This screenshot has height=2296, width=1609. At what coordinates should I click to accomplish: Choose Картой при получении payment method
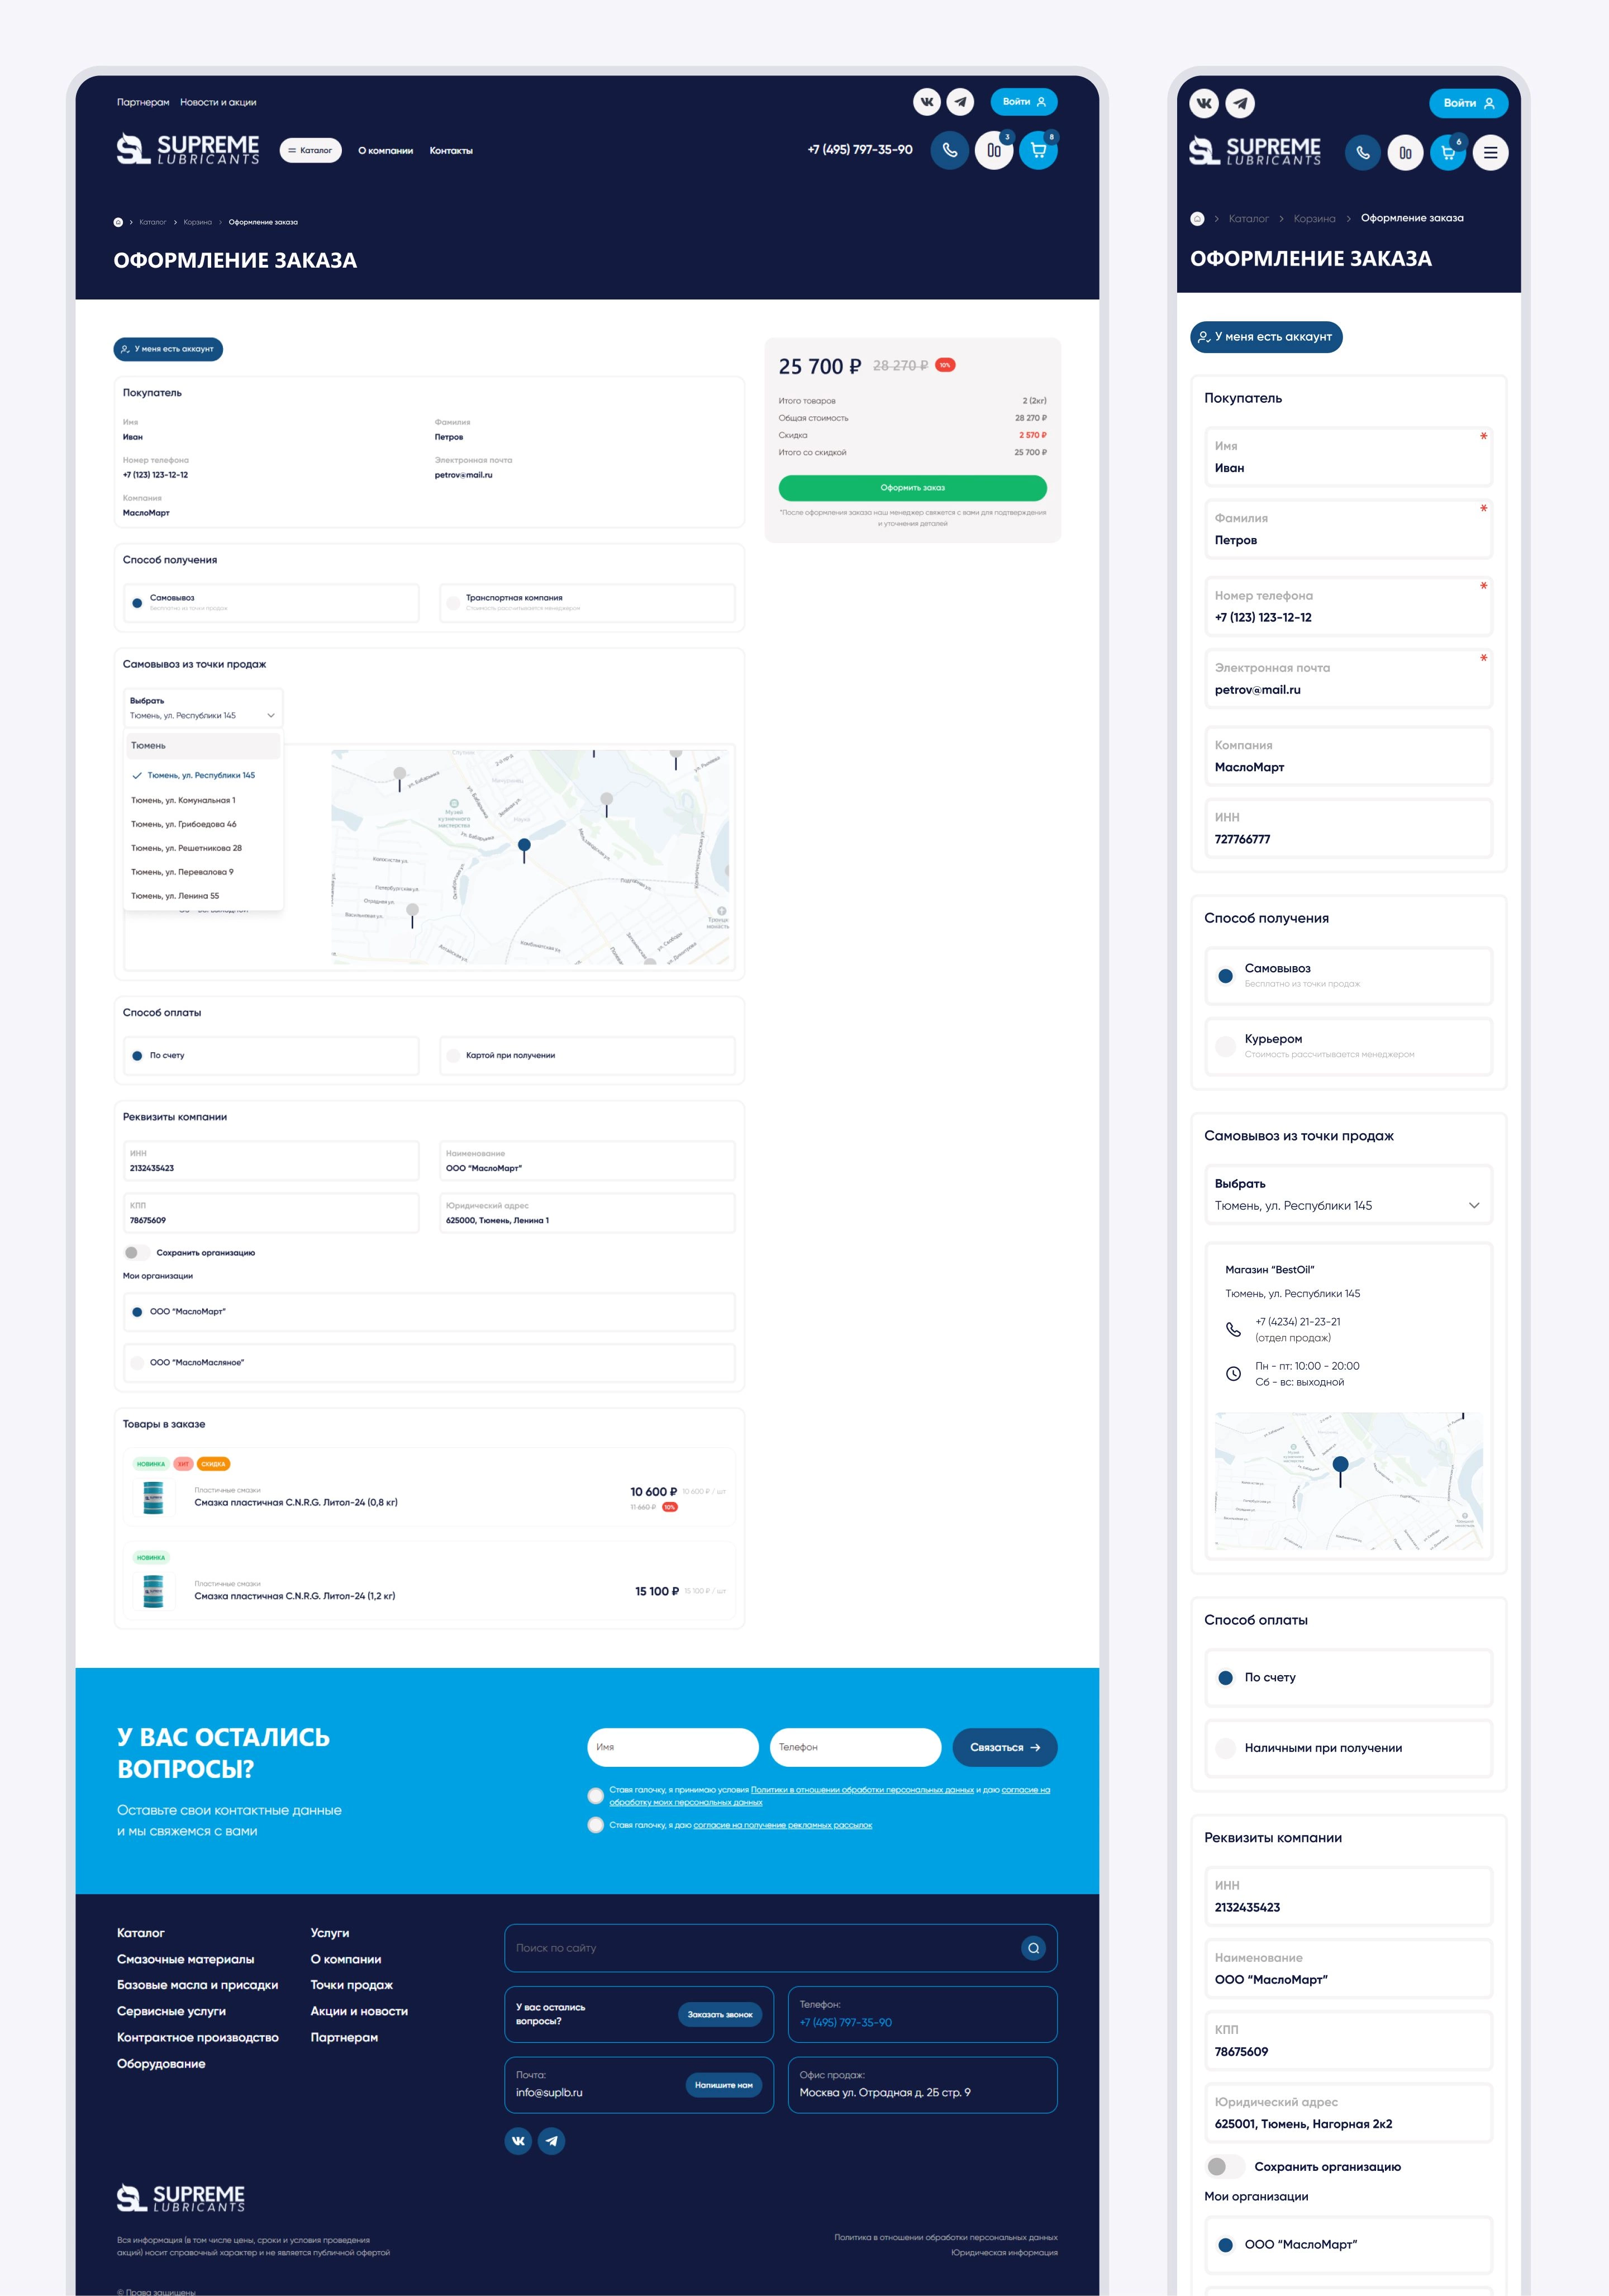tap(587, 1055)
